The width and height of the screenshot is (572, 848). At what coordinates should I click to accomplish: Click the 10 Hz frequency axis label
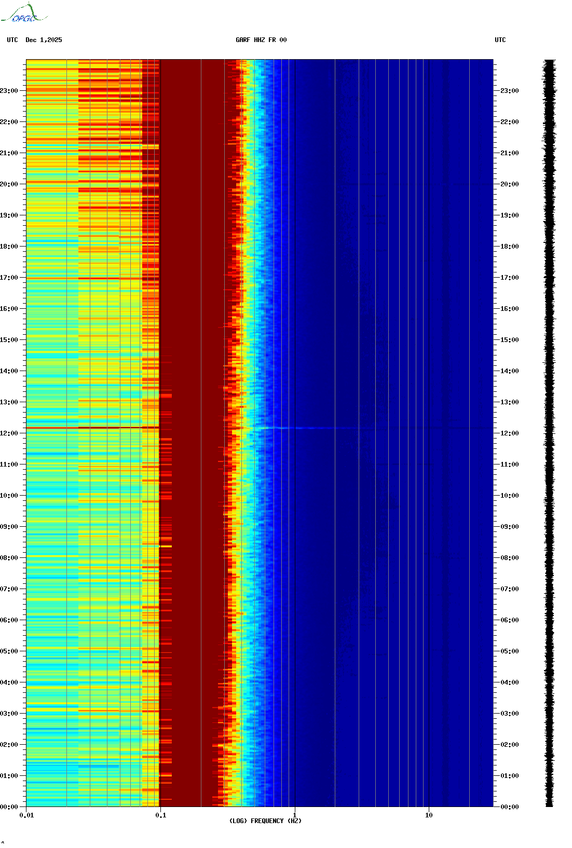coord(429,815)
